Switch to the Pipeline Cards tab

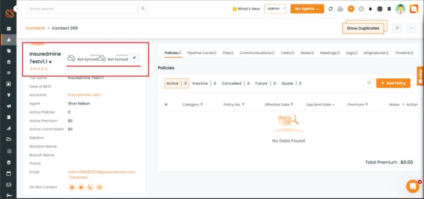[x=200, y=53]
